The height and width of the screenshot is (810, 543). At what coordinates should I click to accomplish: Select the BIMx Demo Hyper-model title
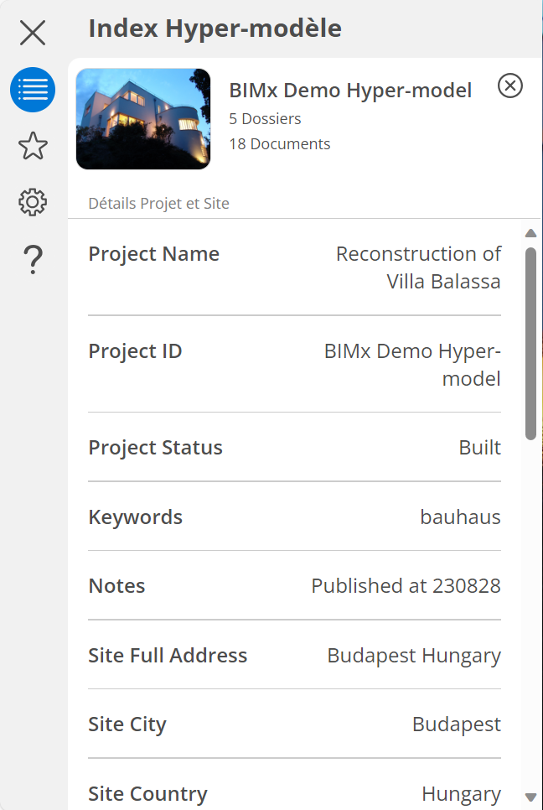tap(350, 91)
